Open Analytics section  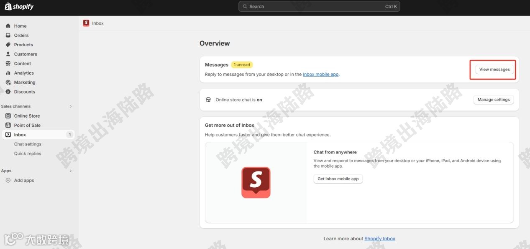(24, 73)
